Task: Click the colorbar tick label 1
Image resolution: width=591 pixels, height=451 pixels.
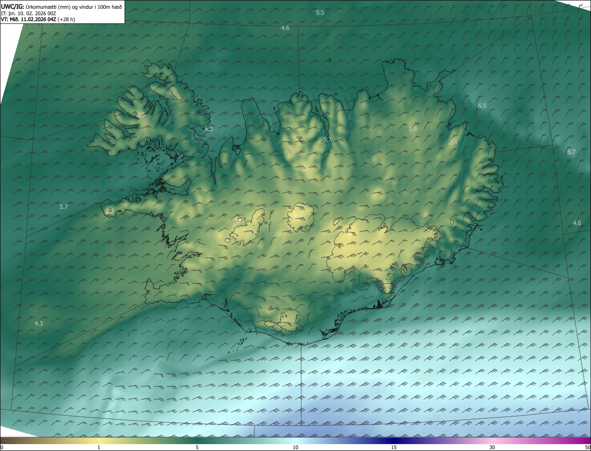Action: coord(99,447)
